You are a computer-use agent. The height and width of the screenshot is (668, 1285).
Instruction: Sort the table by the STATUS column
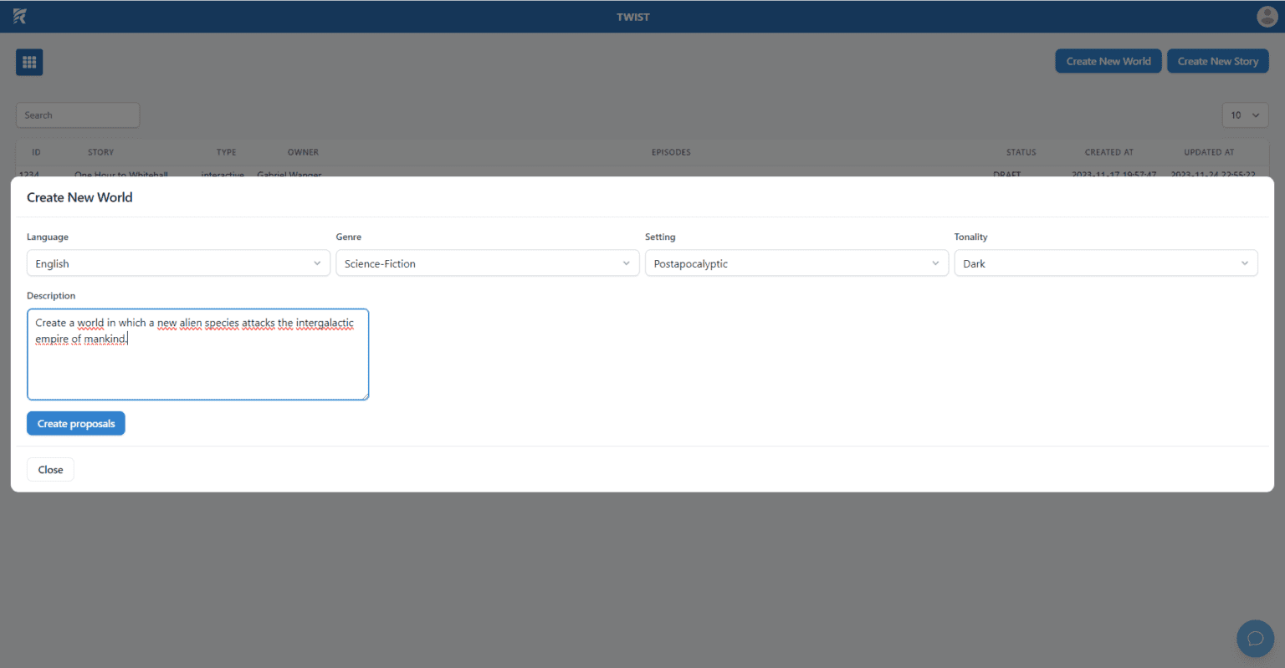(x=1021, y=152)
